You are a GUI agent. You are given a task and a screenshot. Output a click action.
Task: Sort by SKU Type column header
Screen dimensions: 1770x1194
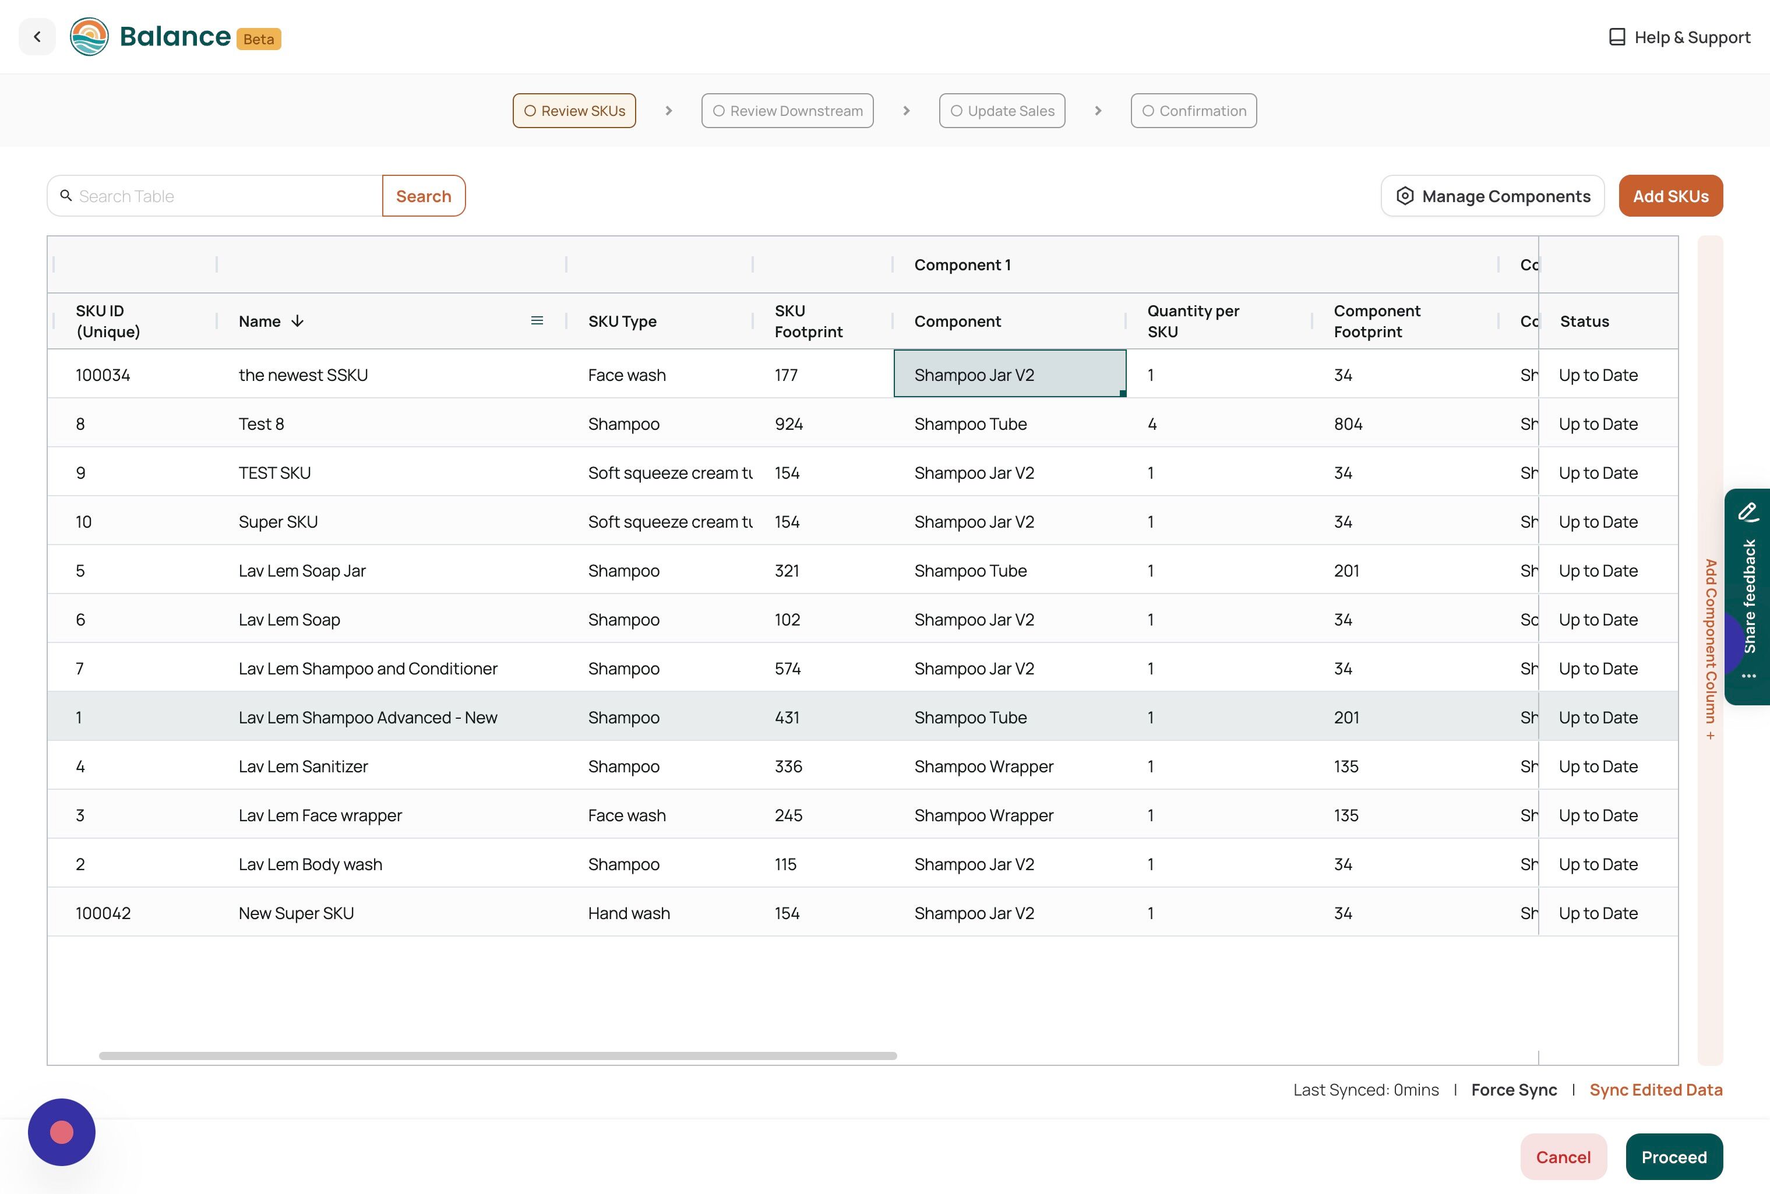coord(660,320)
